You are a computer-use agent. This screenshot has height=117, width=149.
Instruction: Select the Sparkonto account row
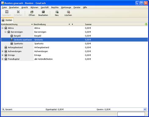coord(74,44)
